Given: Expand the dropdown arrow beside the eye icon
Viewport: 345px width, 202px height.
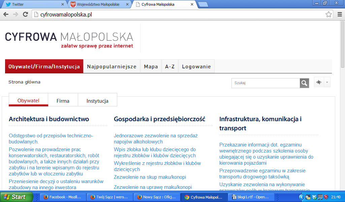Looking at the screenshot, I should [x=327, y=82].
